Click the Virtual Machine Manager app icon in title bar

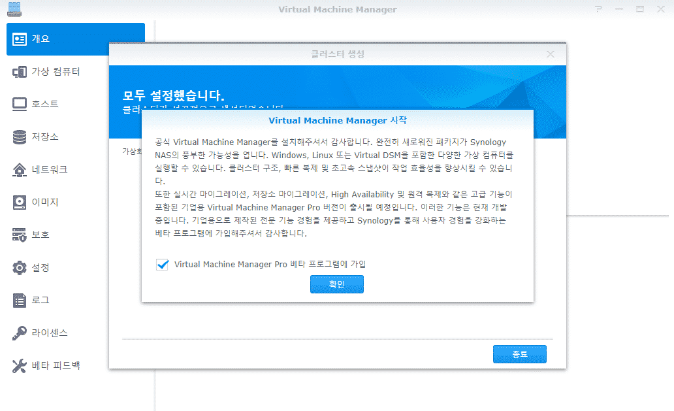pyautogui.click(x=14, y=9)
